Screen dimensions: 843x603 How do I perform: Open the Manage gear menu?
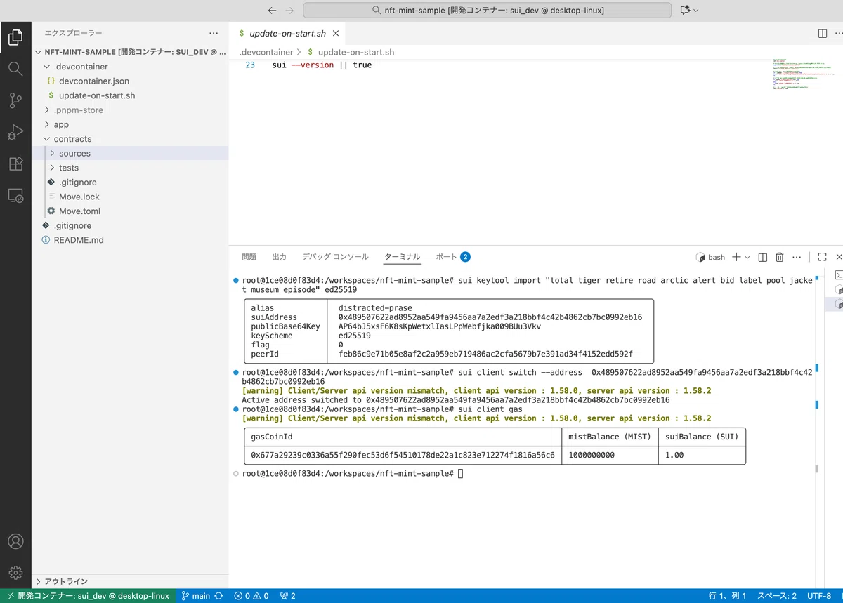click(15, 573)
